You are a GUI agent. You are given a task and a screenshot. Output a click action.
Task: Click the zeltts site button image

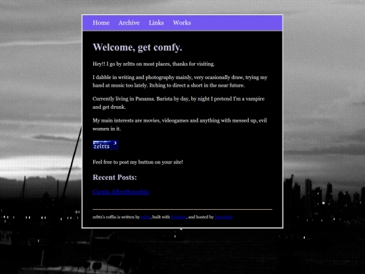tap(105, 145)
